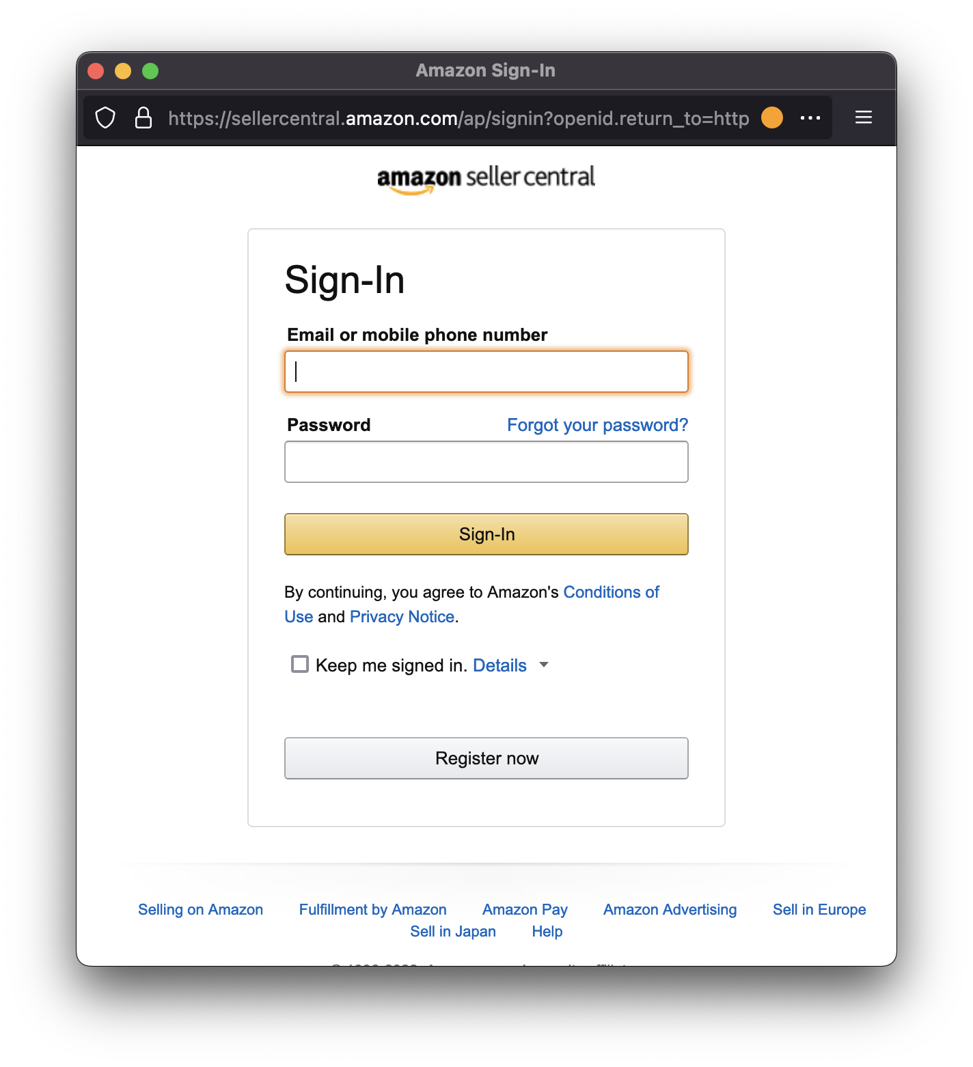The image size is (973, 1067).
Task: Open Forgot your password link
Action: click(x=598, y=425)
